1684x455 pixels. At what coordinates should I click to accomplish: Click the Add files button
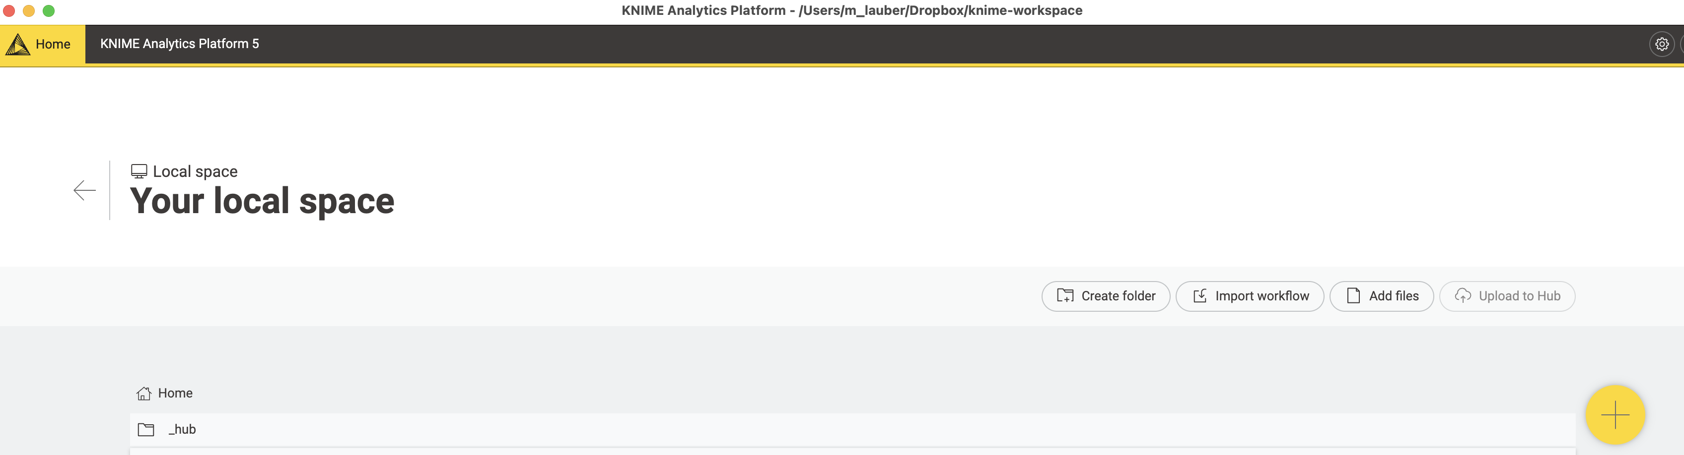[x=1381, y=296]
